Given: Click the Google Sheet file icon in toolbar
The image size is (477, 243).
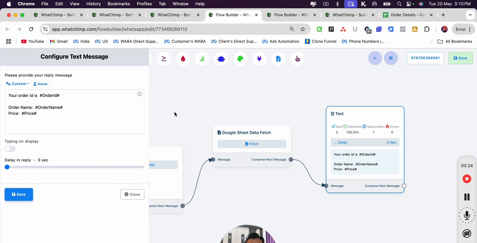Looking at the screenshot, I should tap(279, 59).
